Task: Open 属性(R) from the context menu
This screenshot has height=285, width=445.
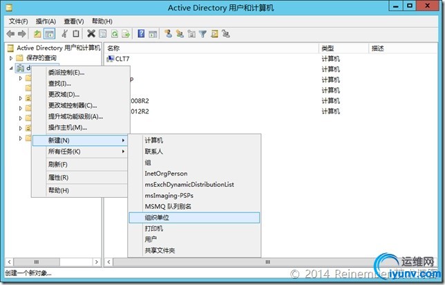Action: 80,178
